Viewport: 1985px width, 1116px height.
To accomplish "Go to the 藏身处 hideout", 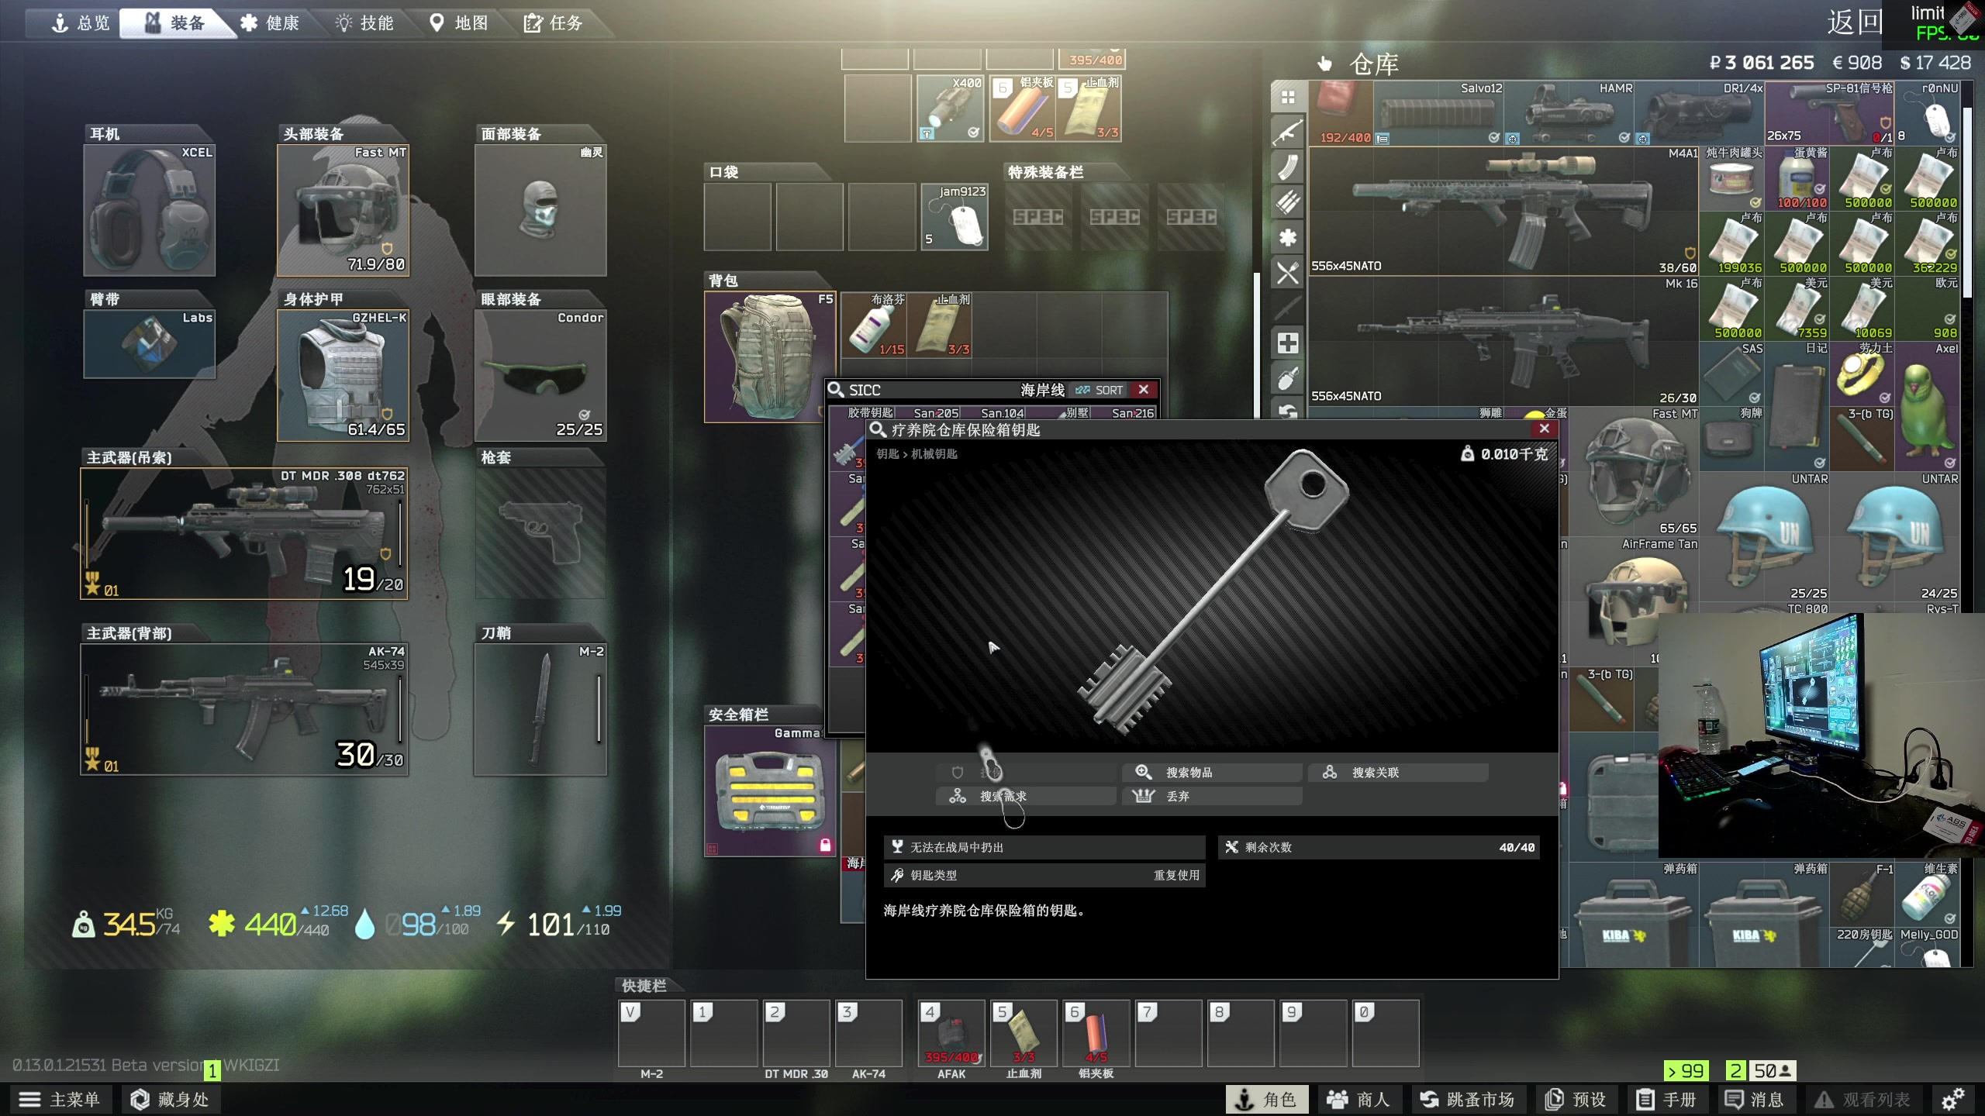I will (x=170, y=1099).
